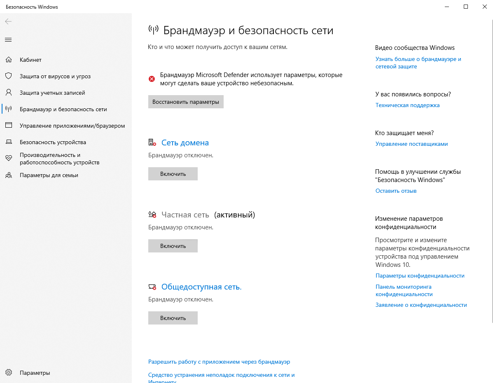
Task: Select Брандмауэр и безопасность сети in the sidebar
Action: pyautogui.click(x=63, y=110)
